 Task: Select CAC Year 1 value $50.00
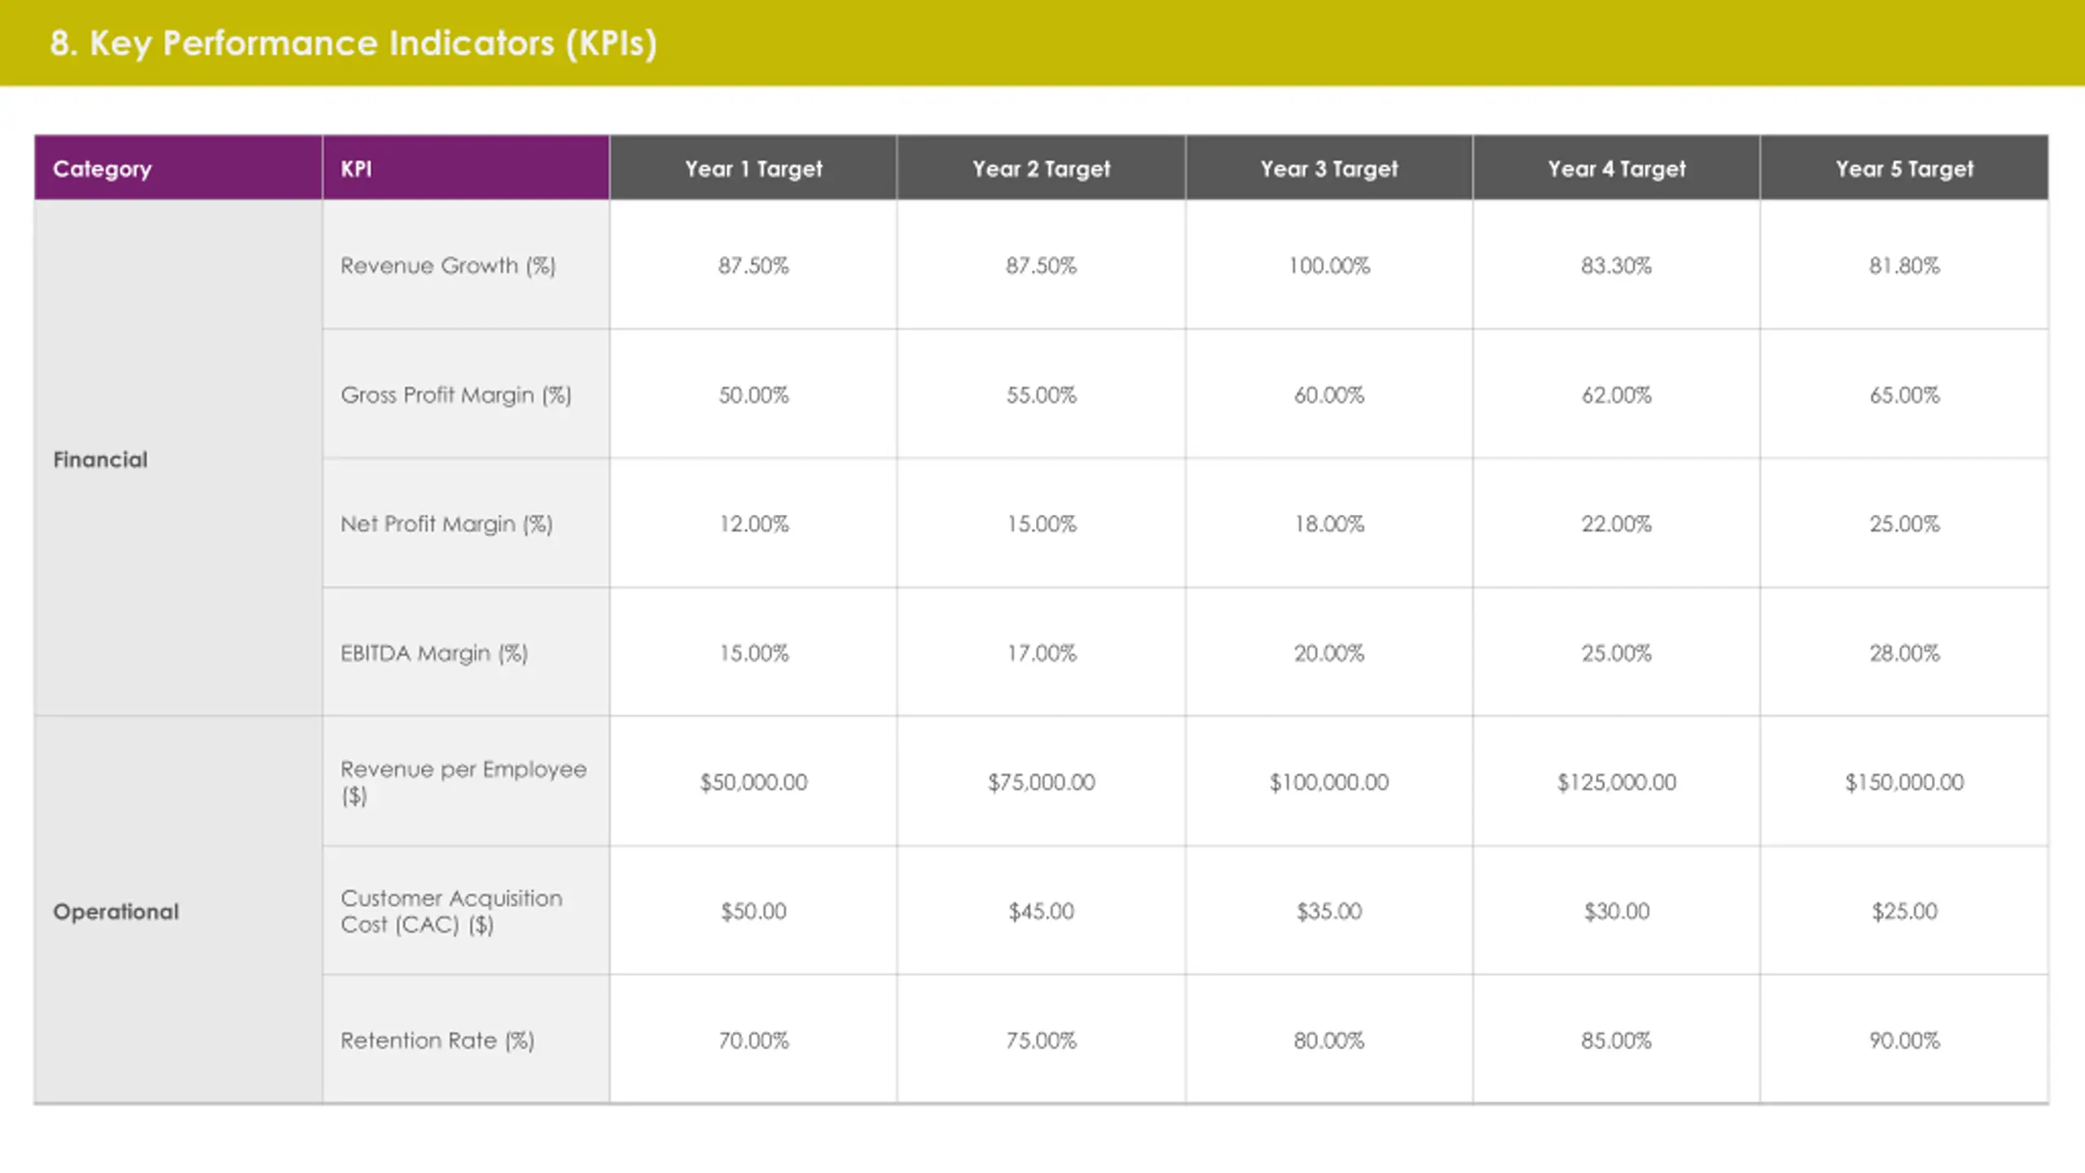(753, 911)
